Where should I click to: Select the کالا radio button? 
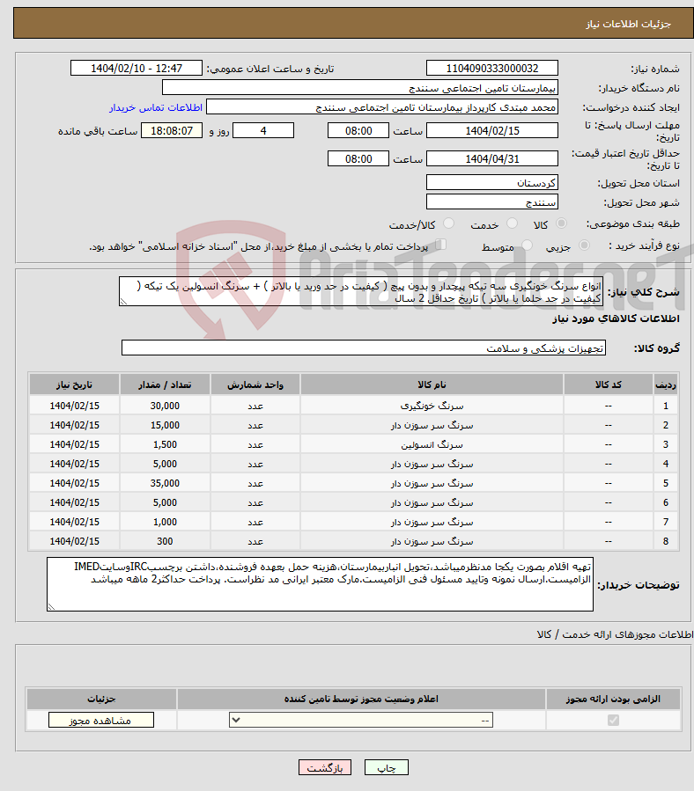[561, 223]
